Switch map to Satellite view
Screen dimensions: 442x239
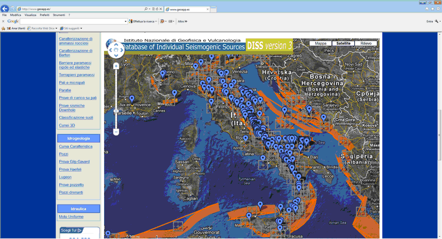pyautogui.click(x=343, y=43)
